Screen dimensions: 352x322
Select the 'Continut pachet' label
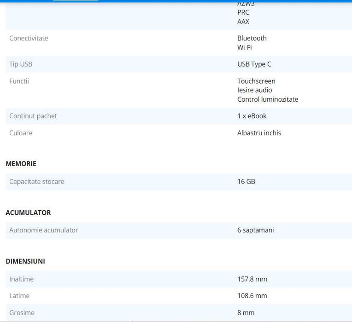[x=33, y=116]
